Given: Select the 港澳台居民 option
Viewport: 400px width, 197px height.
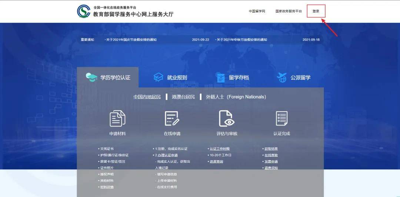Looking at the screenshot, I should (x=183, y=97).
